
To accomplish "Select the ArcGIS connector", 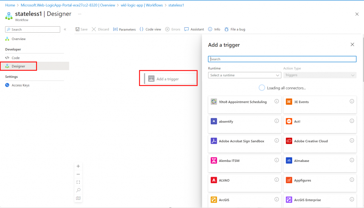I will click(x=245, y=201).
